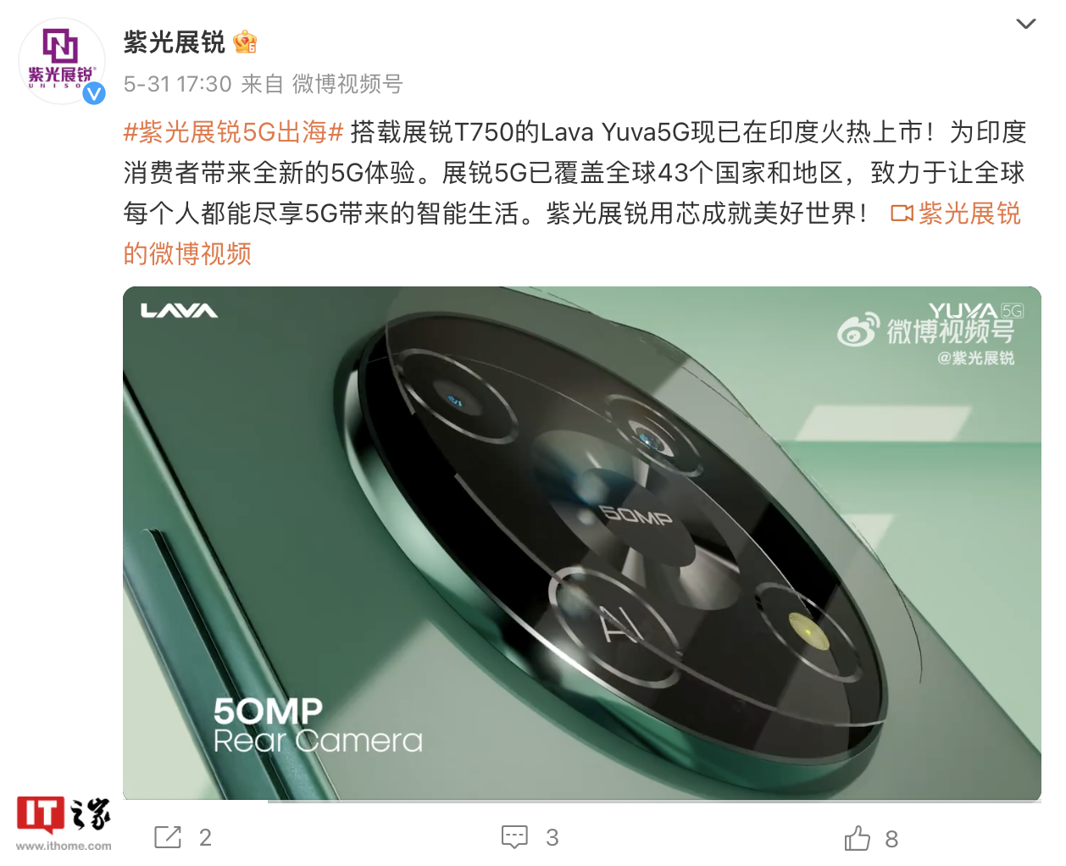Click the 5-31 17:30 post timestamp
Image resolution: width=1066 pixels, height=866 pixels.
[177, 84]
